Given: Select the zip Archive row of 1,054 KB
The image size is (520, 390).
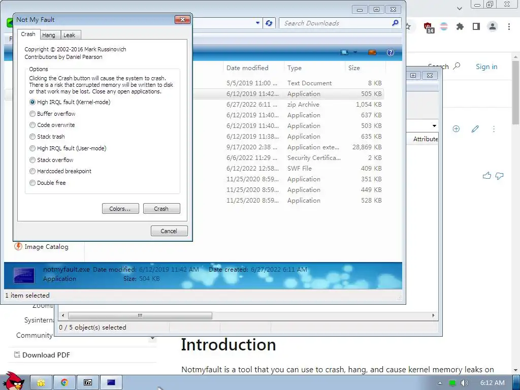Looking at the screenshot, I should click(x=288, y=105).
